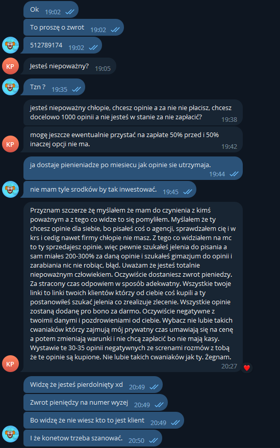The width and height of the screenshot is (280, 448).
Task: Select the 'To proszę o zwrot' message bubble
Action: pos(73,28)
